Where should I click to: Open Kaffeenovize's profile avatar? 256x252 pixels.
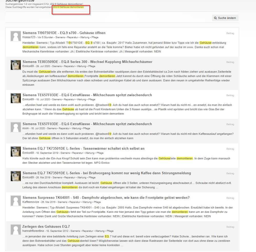16,201
